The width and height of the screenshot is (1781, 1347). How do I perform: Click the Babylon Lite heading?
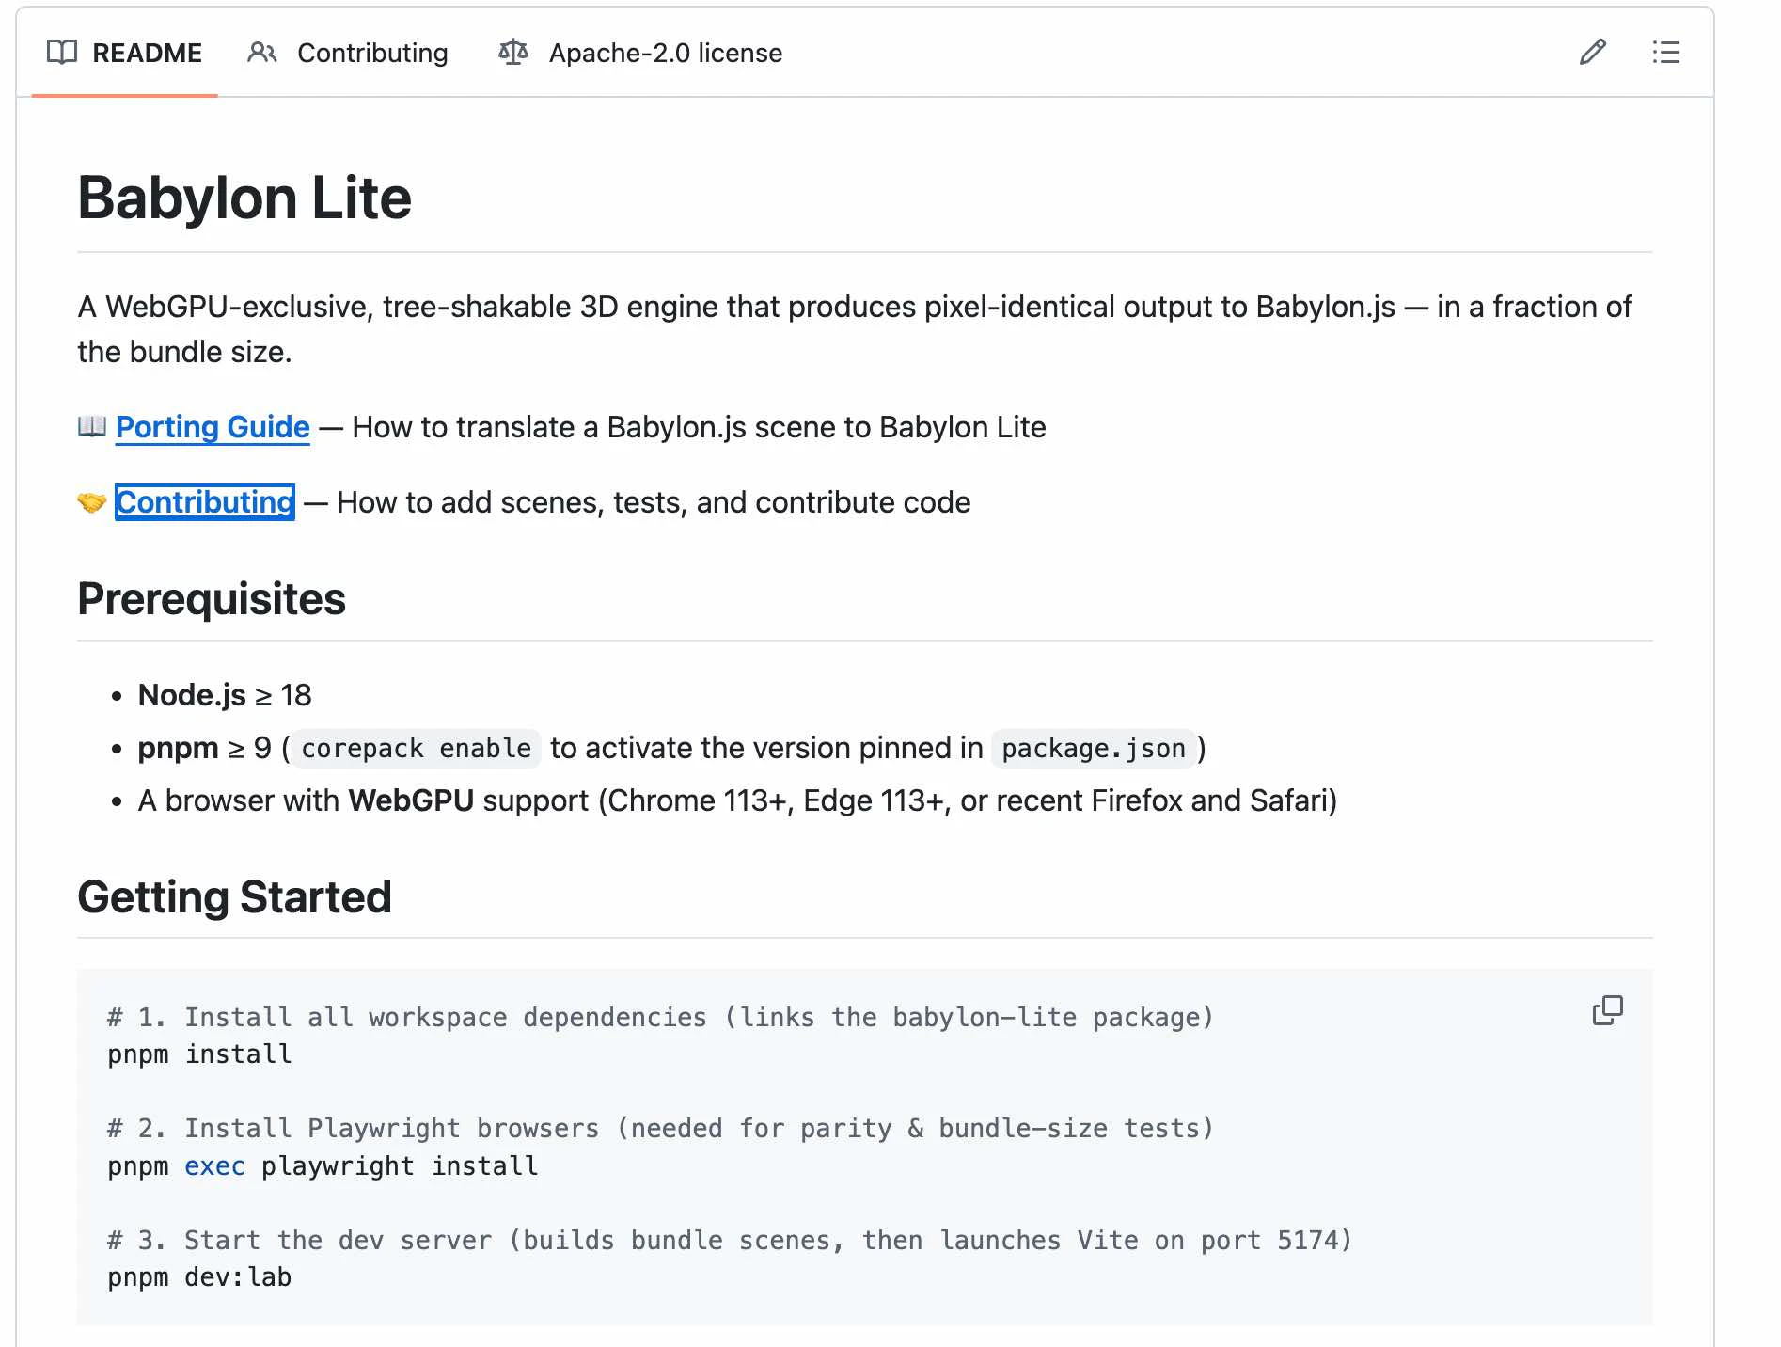point(244,198)
